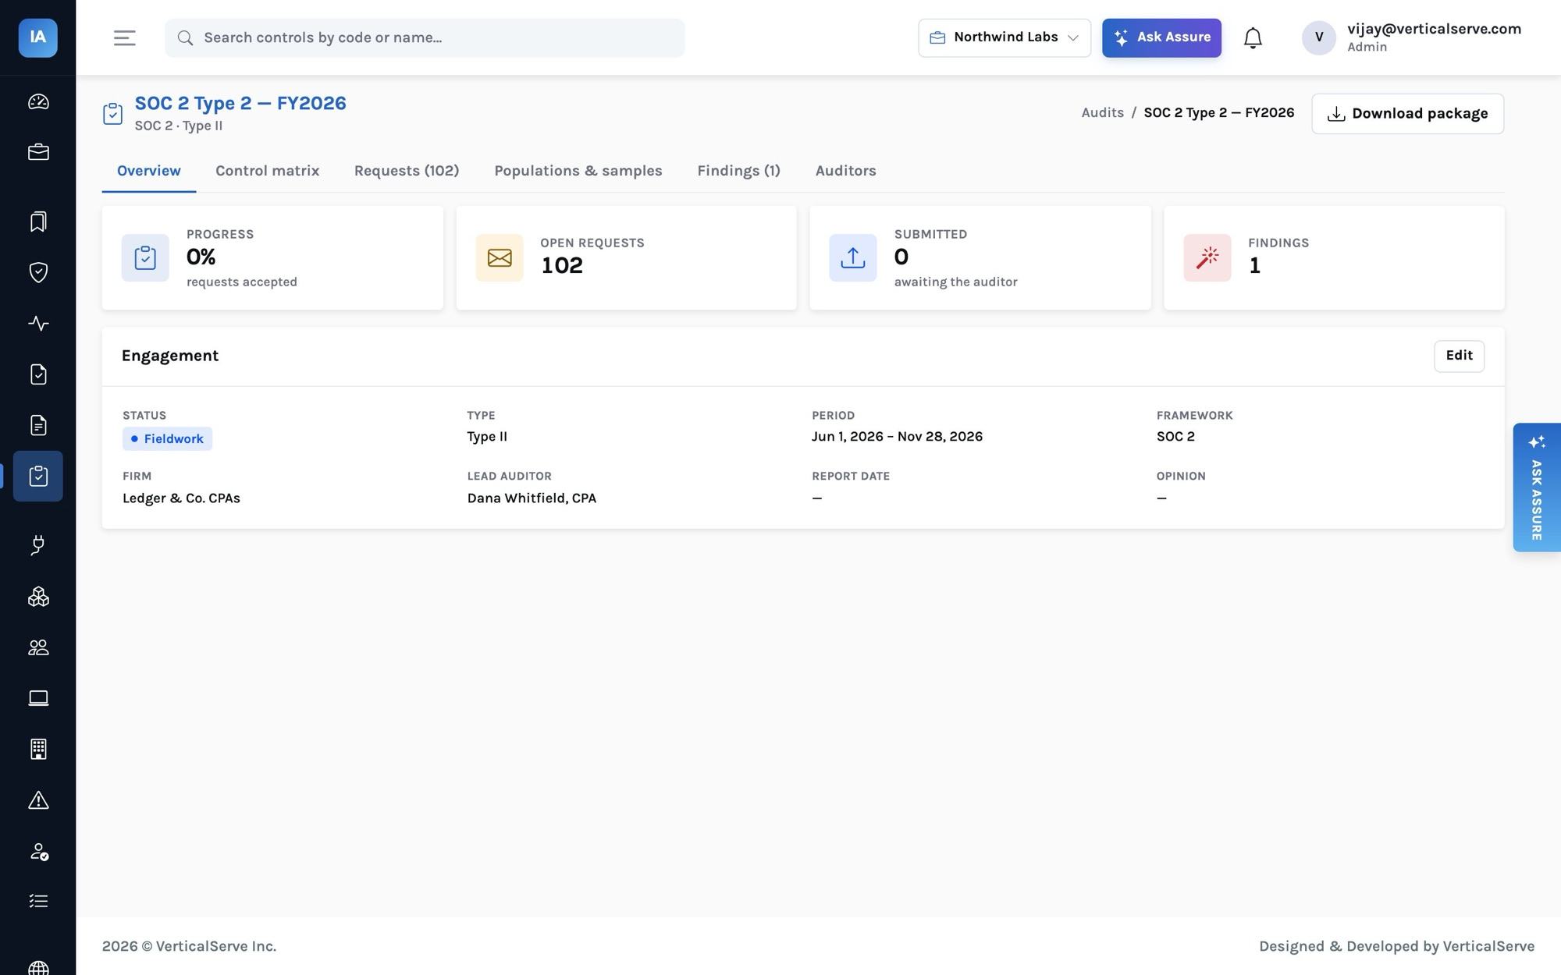Click the IA app logo
The width and height of the screenshot is (1561, 975).
pos(38,37)
